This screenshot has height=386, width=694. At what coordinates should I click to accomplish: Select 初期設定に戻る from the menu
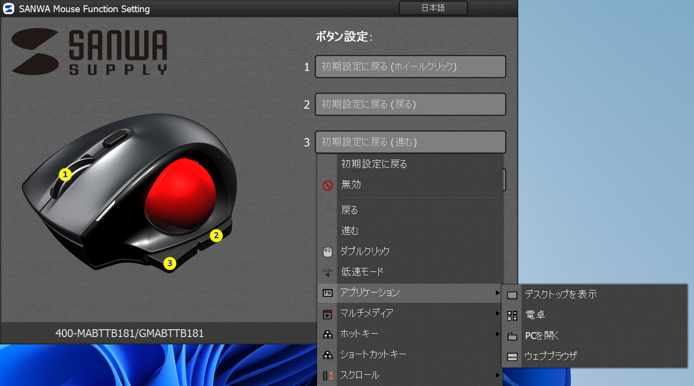374,164
